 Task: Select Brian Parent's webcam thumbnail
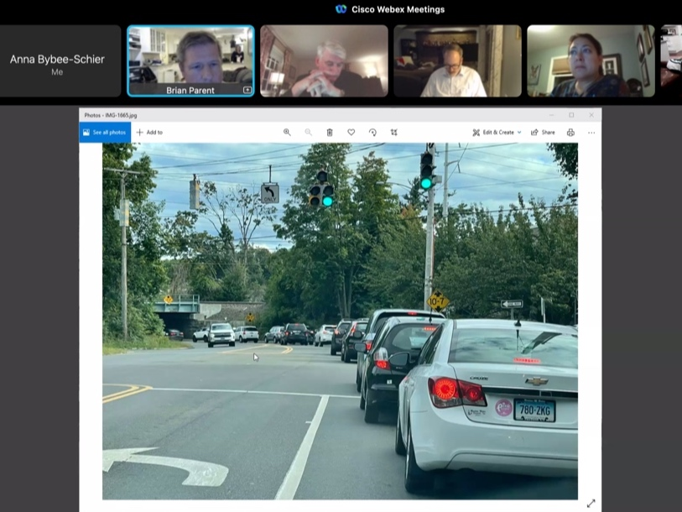[190, 60]
